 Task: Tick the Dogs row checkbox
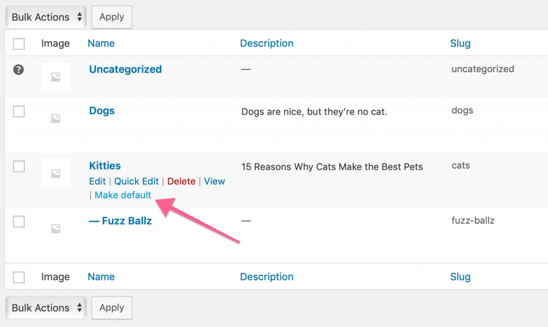click(19, 111)
